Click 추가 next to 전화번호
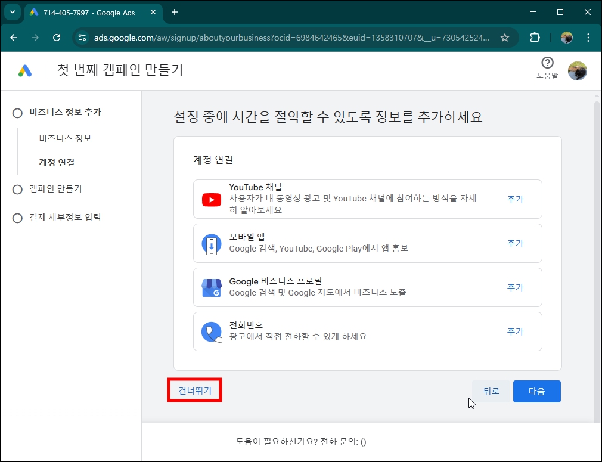This screenshot has height=462, width=602. [515, 331]
